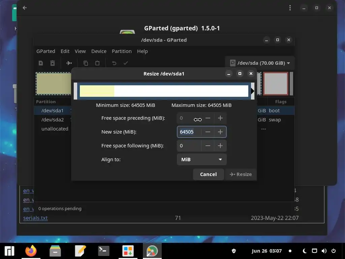
Task: Open the /dev/sda (70.00 GiB) device selector
Action: pos(260,63)
